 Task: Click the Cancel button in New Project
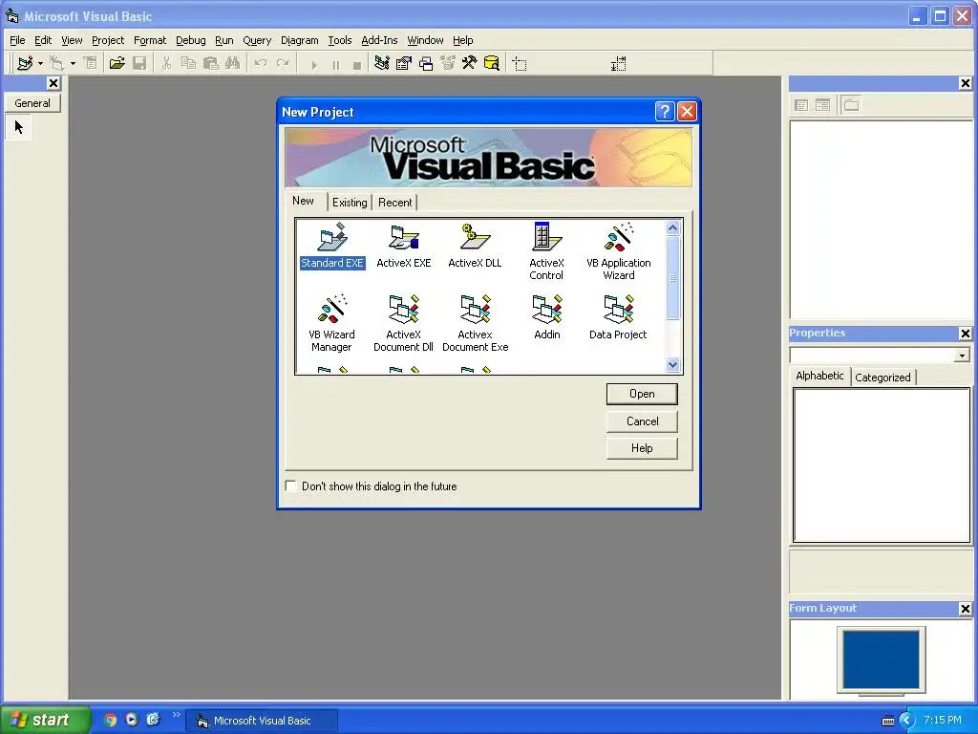642,421
